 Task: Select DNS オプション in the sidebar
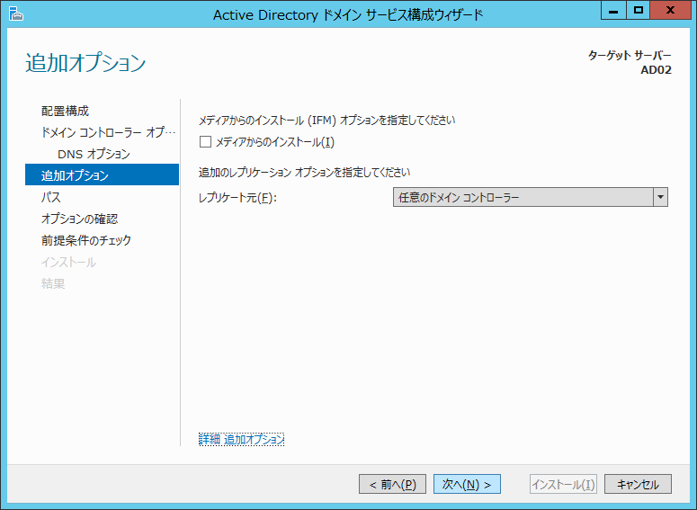94,154
